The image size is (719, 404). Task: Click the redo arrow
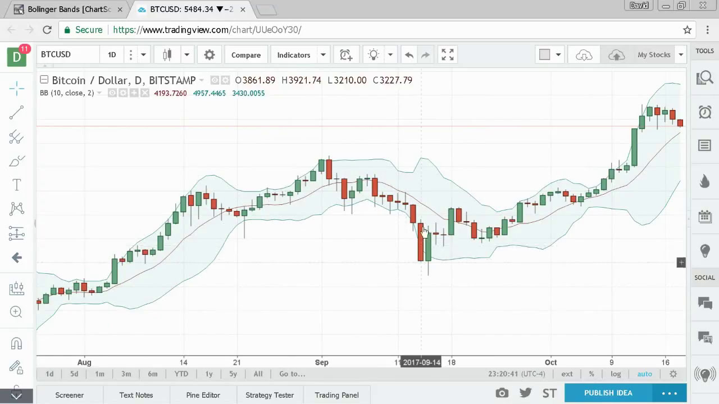click(426, 54)
